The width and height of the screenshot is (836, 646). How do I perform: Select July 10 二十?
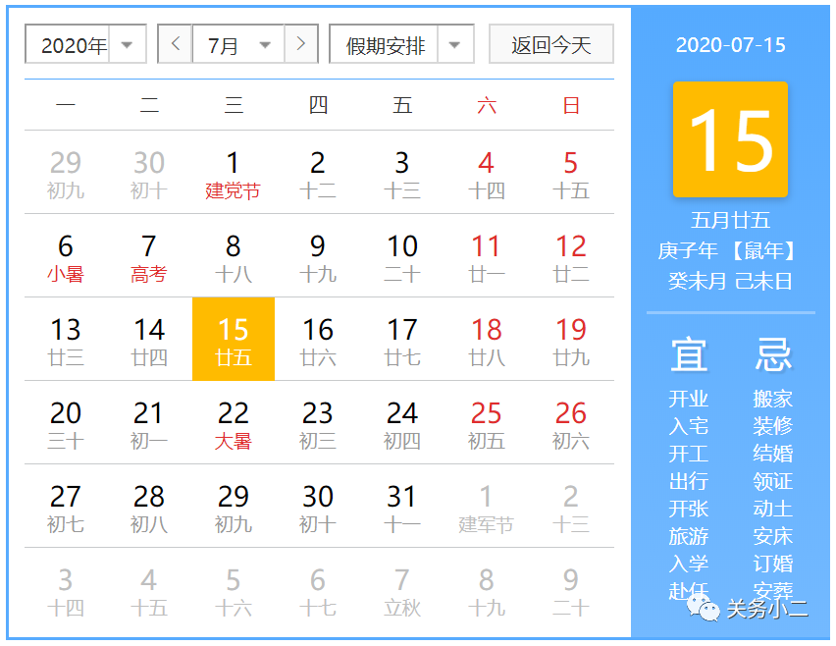click(402, 256)
